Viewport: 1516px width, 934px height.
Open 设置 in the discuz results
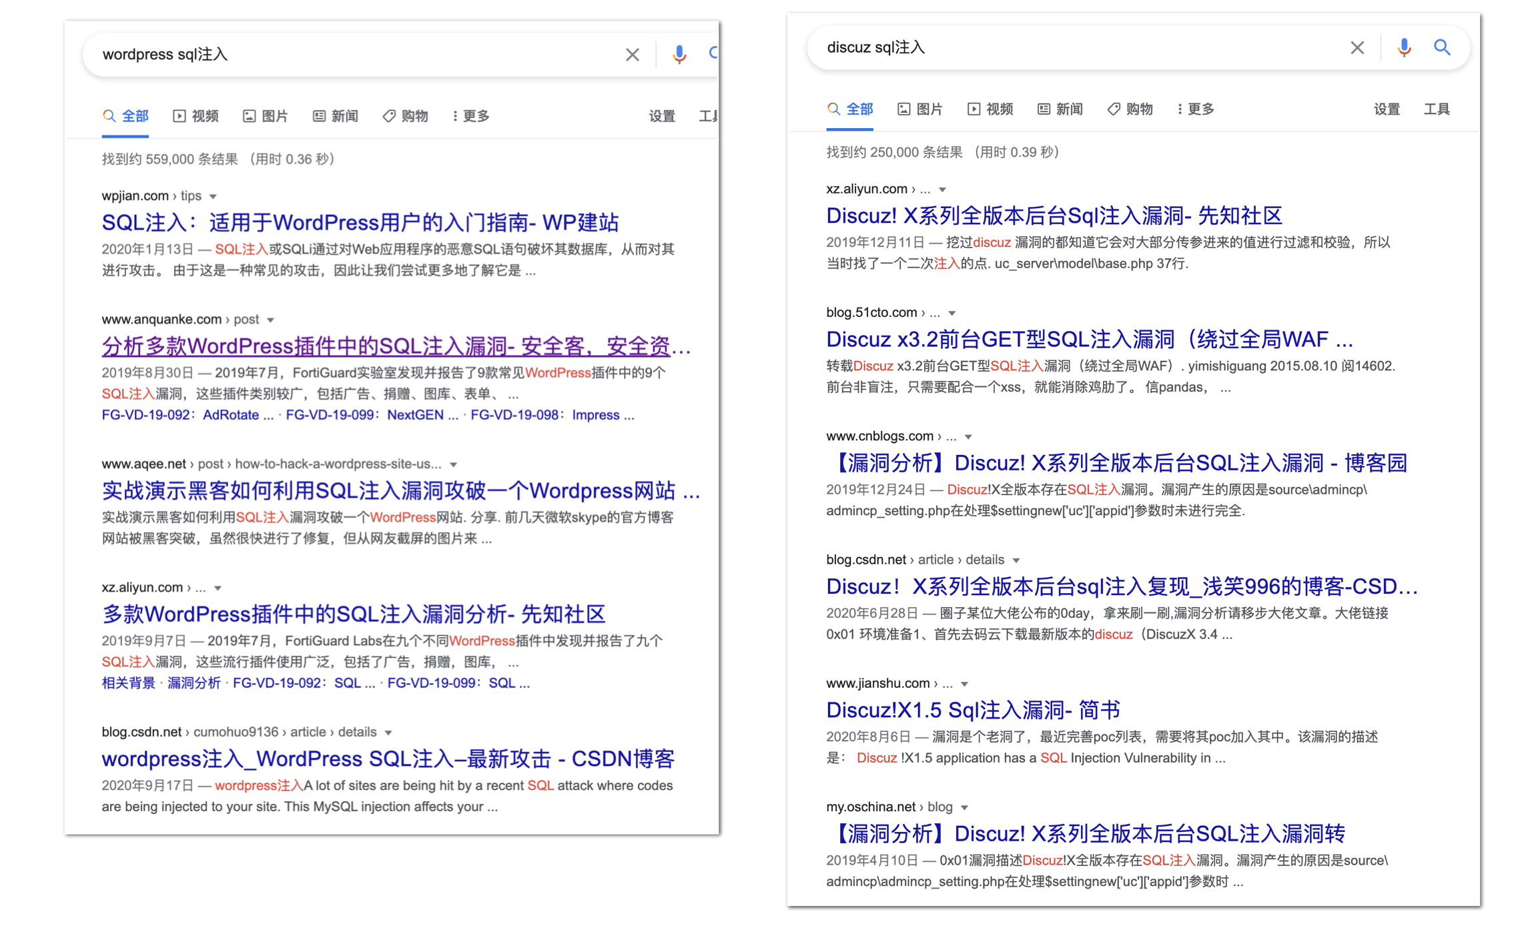pyautogui.click(x=1386, y=109)
